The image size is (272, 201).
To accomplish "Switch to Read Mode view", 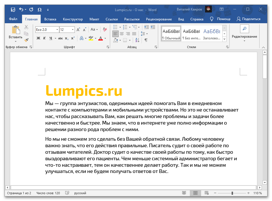I will click(x=184, y=193).
